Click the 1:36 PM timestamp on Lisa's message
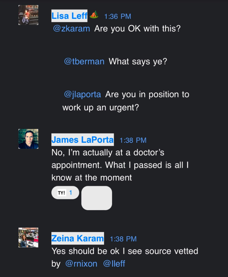The image size is (228, 277). pos(117,16)
